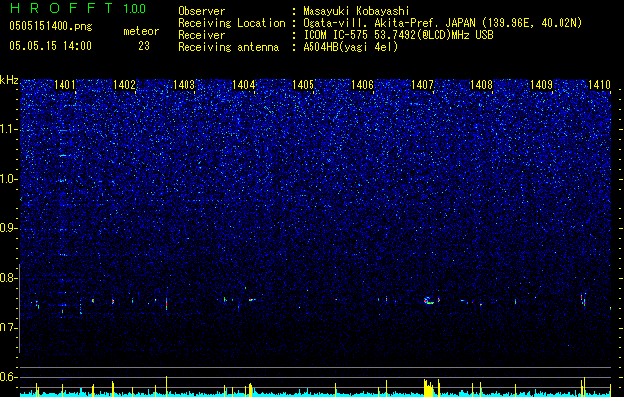This screenshot has height=397, width=624.
Task: Click the meteor count label
Action: (141, 31)
